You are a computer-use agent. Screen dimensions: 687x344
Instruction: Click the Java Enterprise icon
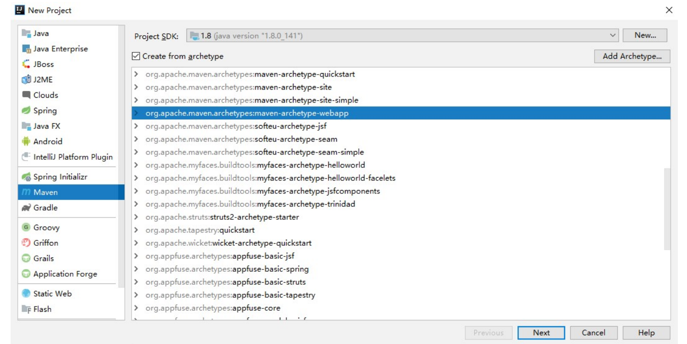[26, 49]
